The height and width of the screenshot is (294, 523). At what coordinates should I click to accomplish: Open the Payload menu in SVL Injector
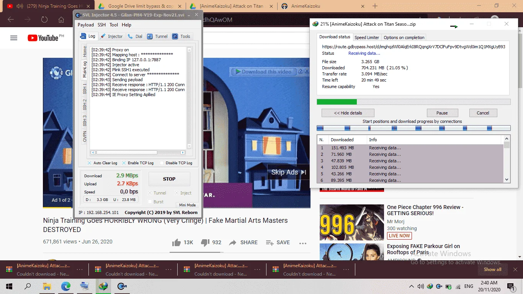pyautogui.click(x=86, y=25)
